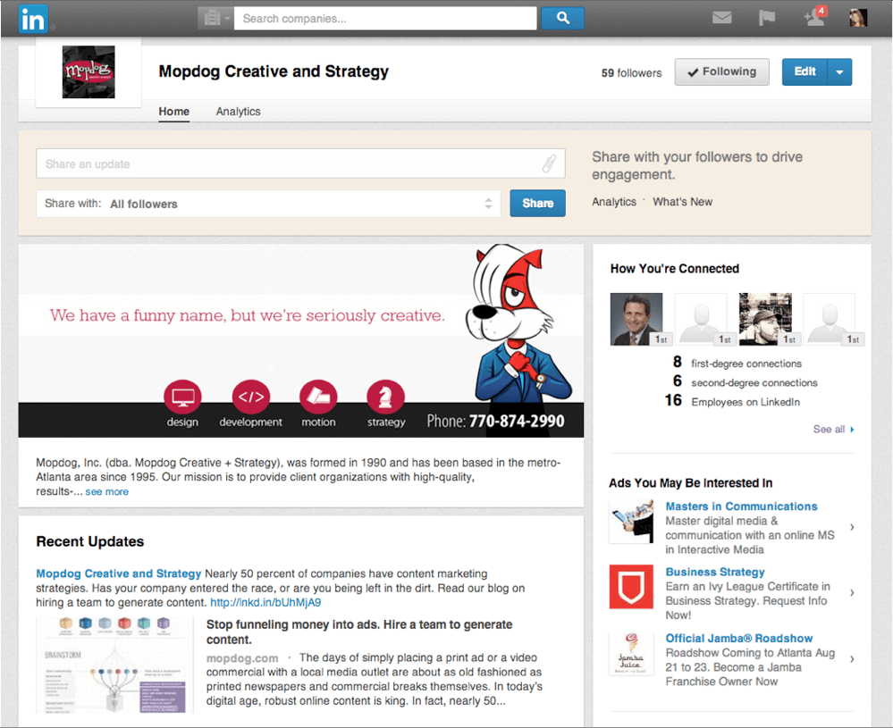This screenshot has height=728, width=893.
Task: Open the lnkd.in/bUhMjA9 link
Action: point(265,603)
